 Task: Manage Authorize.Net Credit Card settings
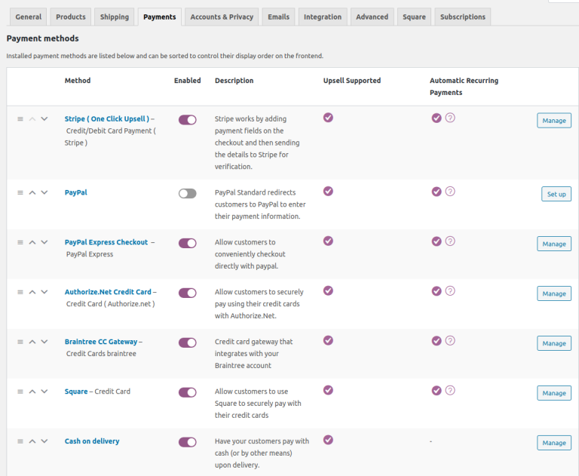[x=554, y=293]
